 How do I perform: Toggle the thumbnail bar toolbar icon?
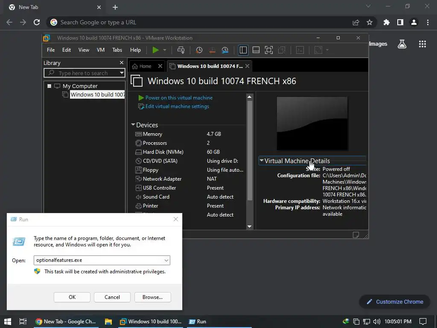(256, 50)
